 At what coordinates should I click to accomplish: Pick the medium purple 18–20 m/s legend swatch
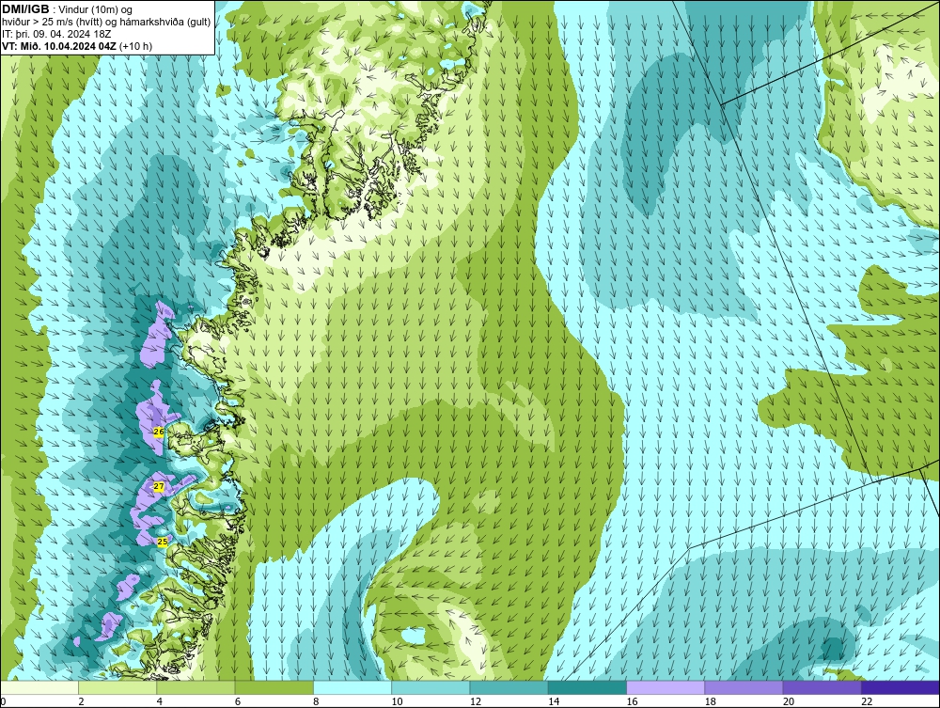click(x=744, y=687)
